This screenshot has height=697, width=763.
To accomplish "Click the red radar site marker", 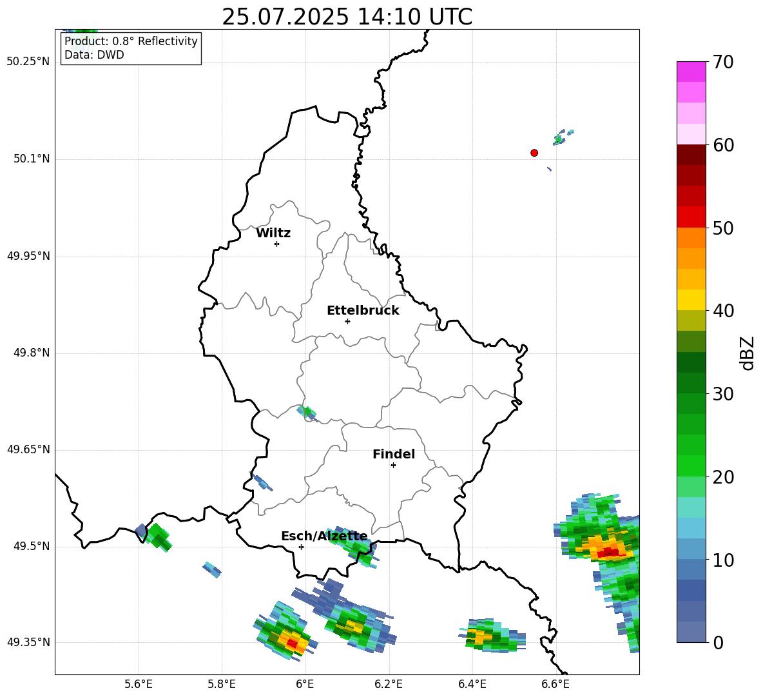I will tap(534, 153).
